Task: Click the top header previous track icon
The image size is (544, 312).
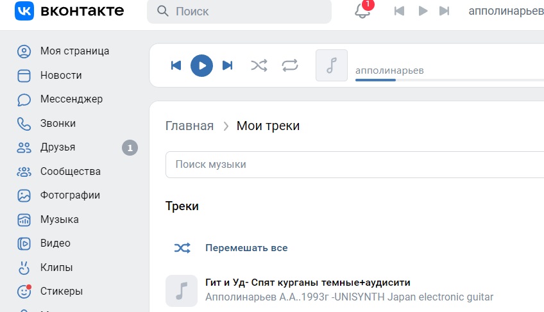Action: point(399,11)
